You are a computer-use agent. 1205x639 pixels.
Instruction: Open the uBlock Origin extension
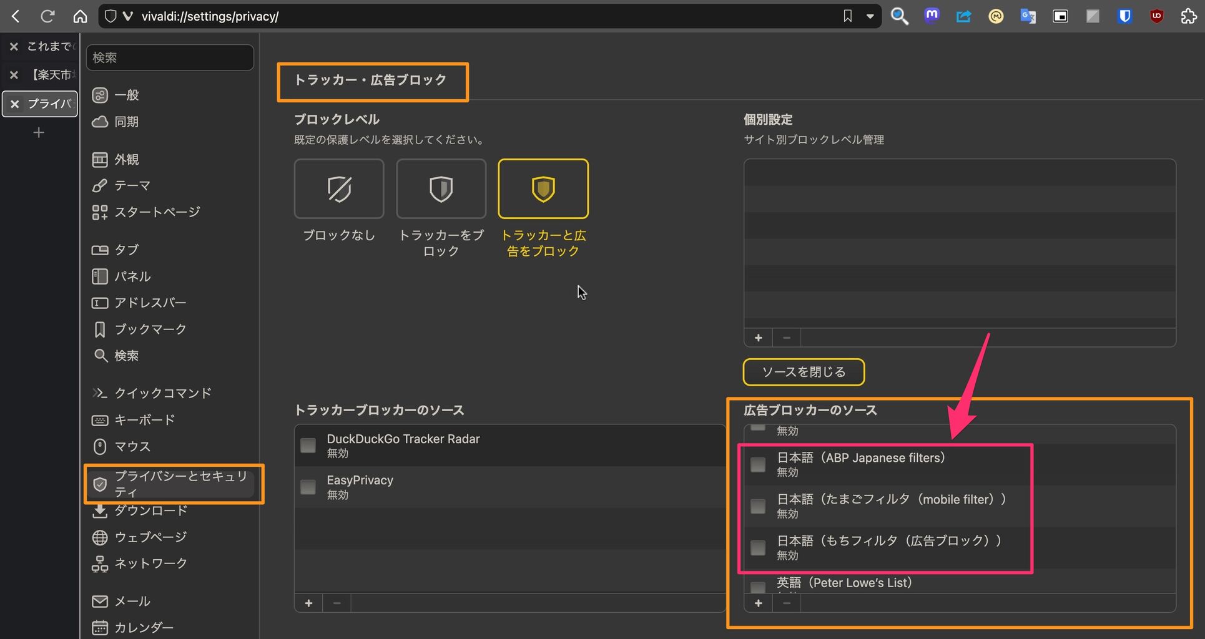(1156, 16)
